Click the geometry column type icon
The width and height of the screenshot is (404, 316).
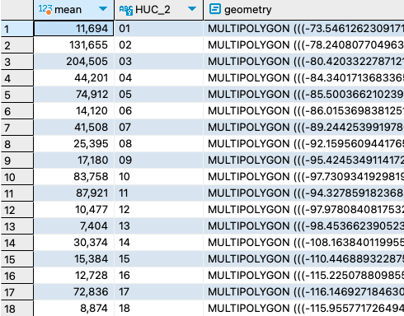pos(215,9)
